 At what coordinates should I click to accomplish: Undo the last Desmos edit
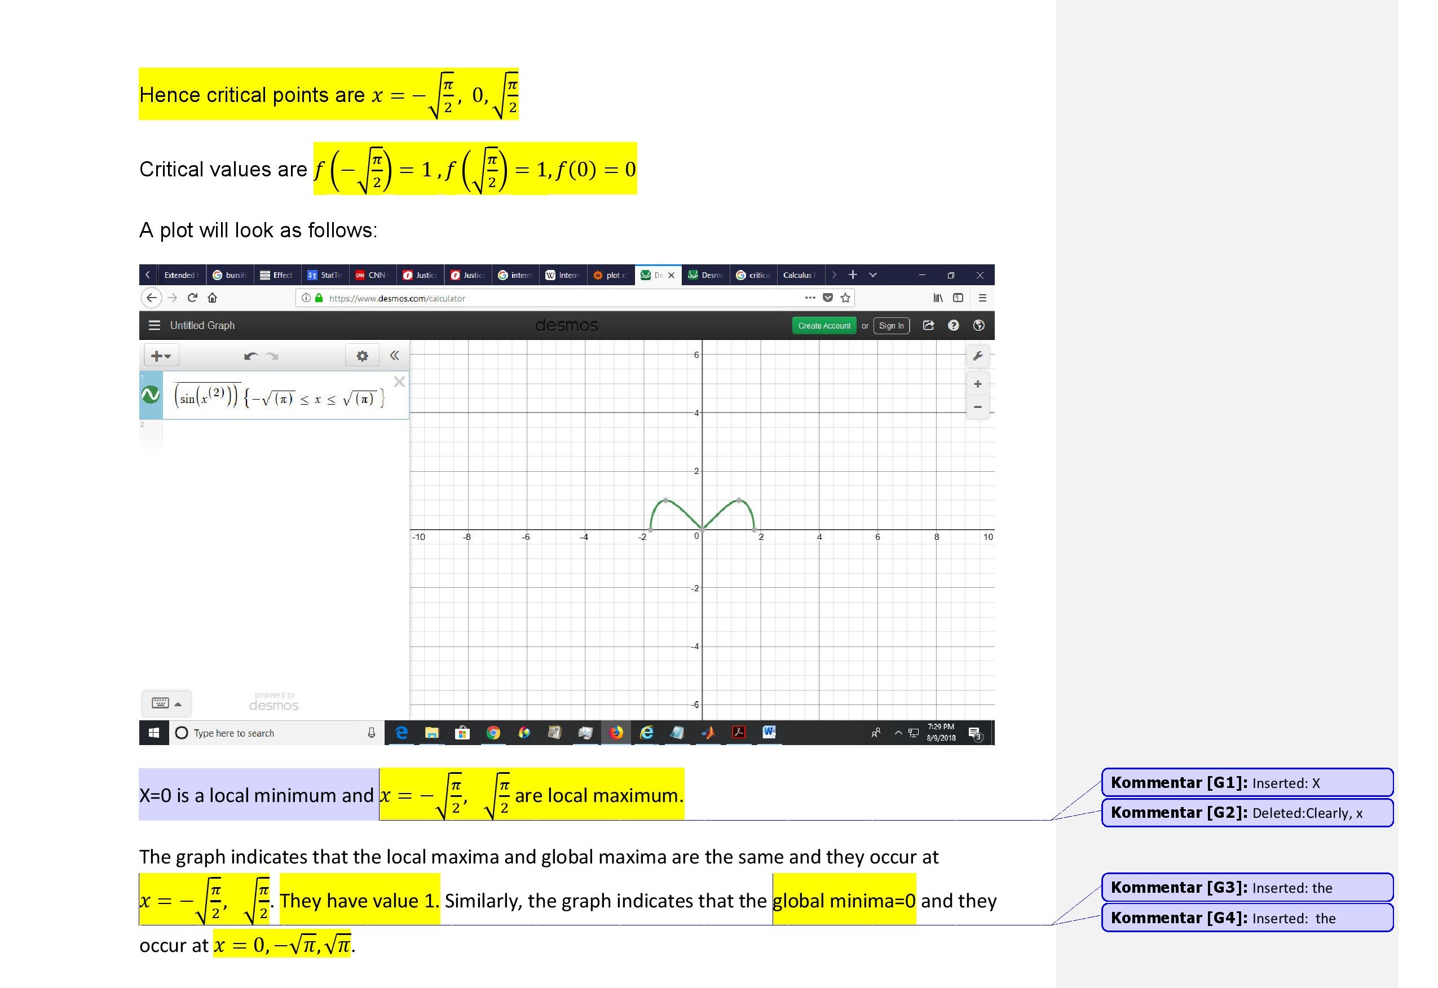(251, 356)
